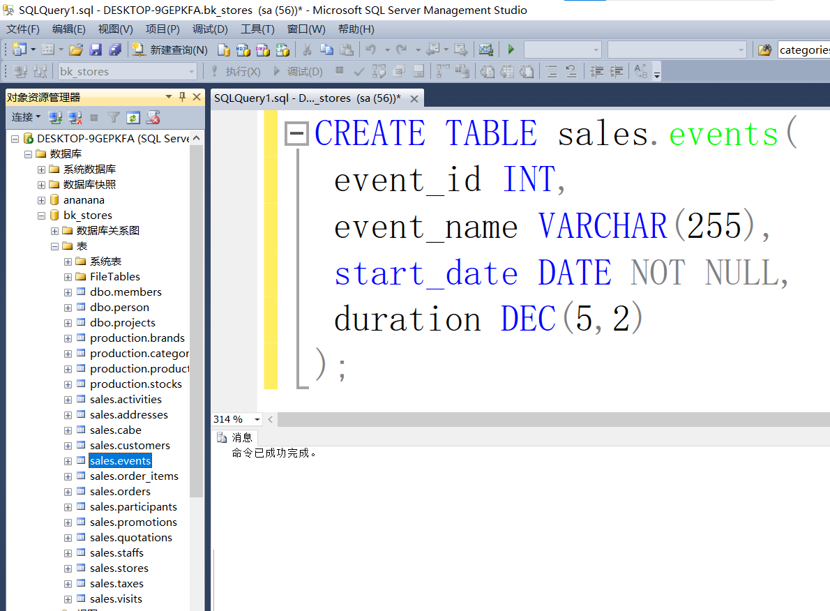Click the Find in Files binoculars icon

[x=765, y=50]
